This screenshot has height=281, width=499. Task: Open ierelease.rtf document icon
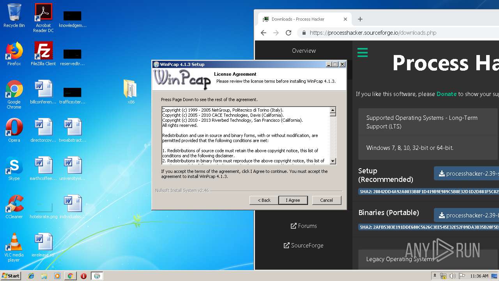(43, 245)
